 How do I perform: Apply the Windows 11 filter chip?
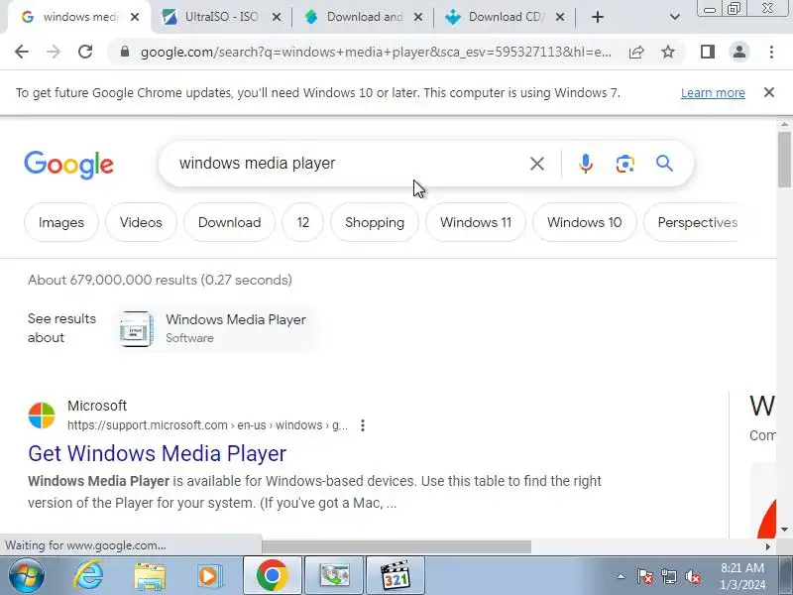[476, 222]
